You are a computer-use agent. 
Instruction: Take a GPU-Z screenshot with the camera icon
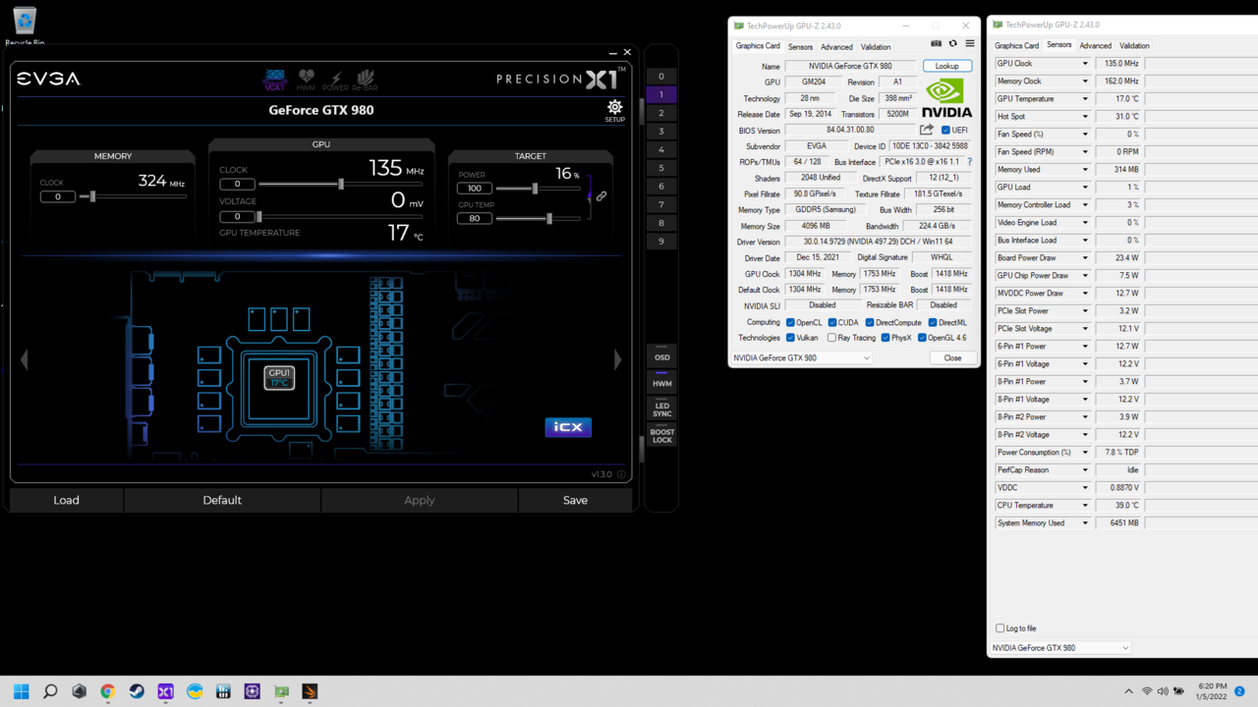point(936,44)
